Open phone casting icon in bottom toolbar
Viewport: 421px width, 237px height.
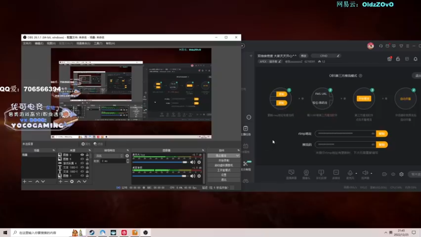tap(321, 173)
